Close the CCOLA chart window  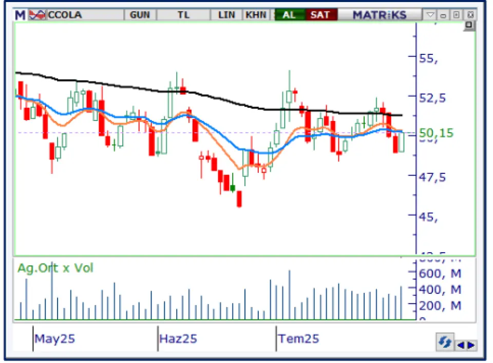point(470,15)
